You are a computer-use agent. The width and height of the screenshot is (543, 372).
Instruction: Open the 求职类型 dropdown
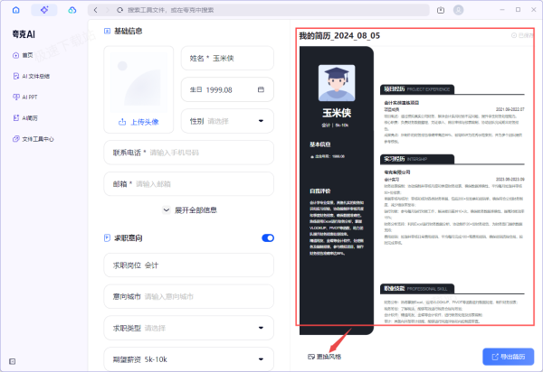[x=189, y=328]
